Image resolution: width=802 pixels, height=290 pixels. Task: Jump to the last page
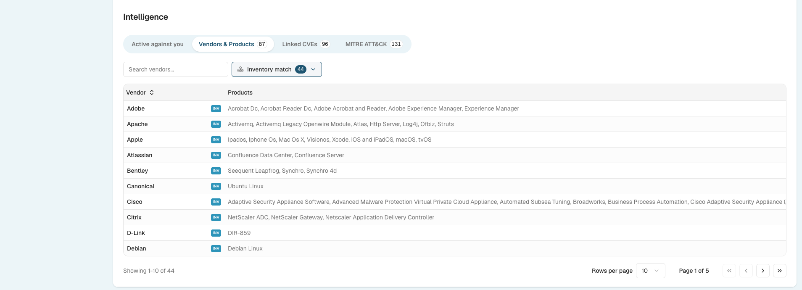click(780, 271)
